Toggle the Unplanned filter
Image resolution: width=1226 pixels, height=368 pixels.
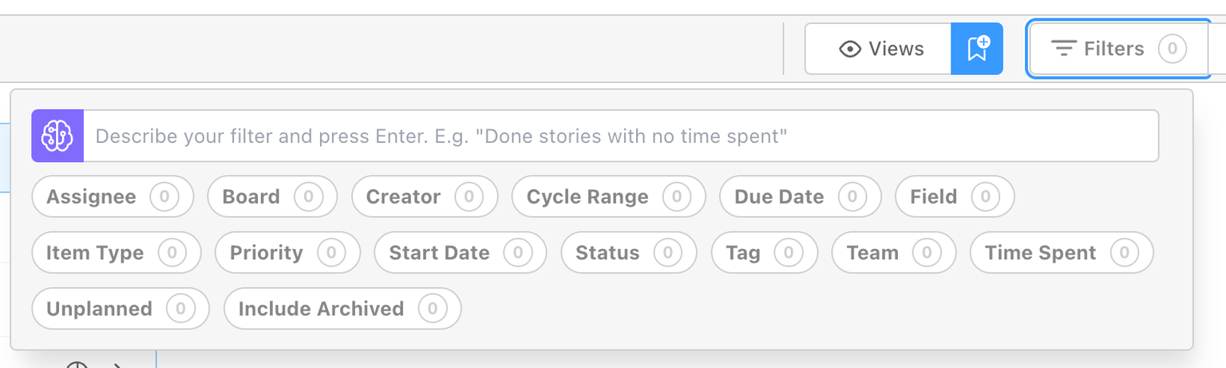point(121,309)
